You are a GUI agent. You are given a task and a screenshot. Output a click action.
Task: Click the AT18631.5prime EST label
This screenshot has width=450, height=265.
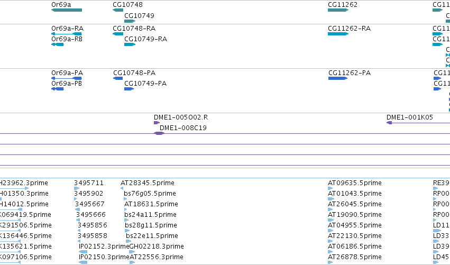(151, 204)
